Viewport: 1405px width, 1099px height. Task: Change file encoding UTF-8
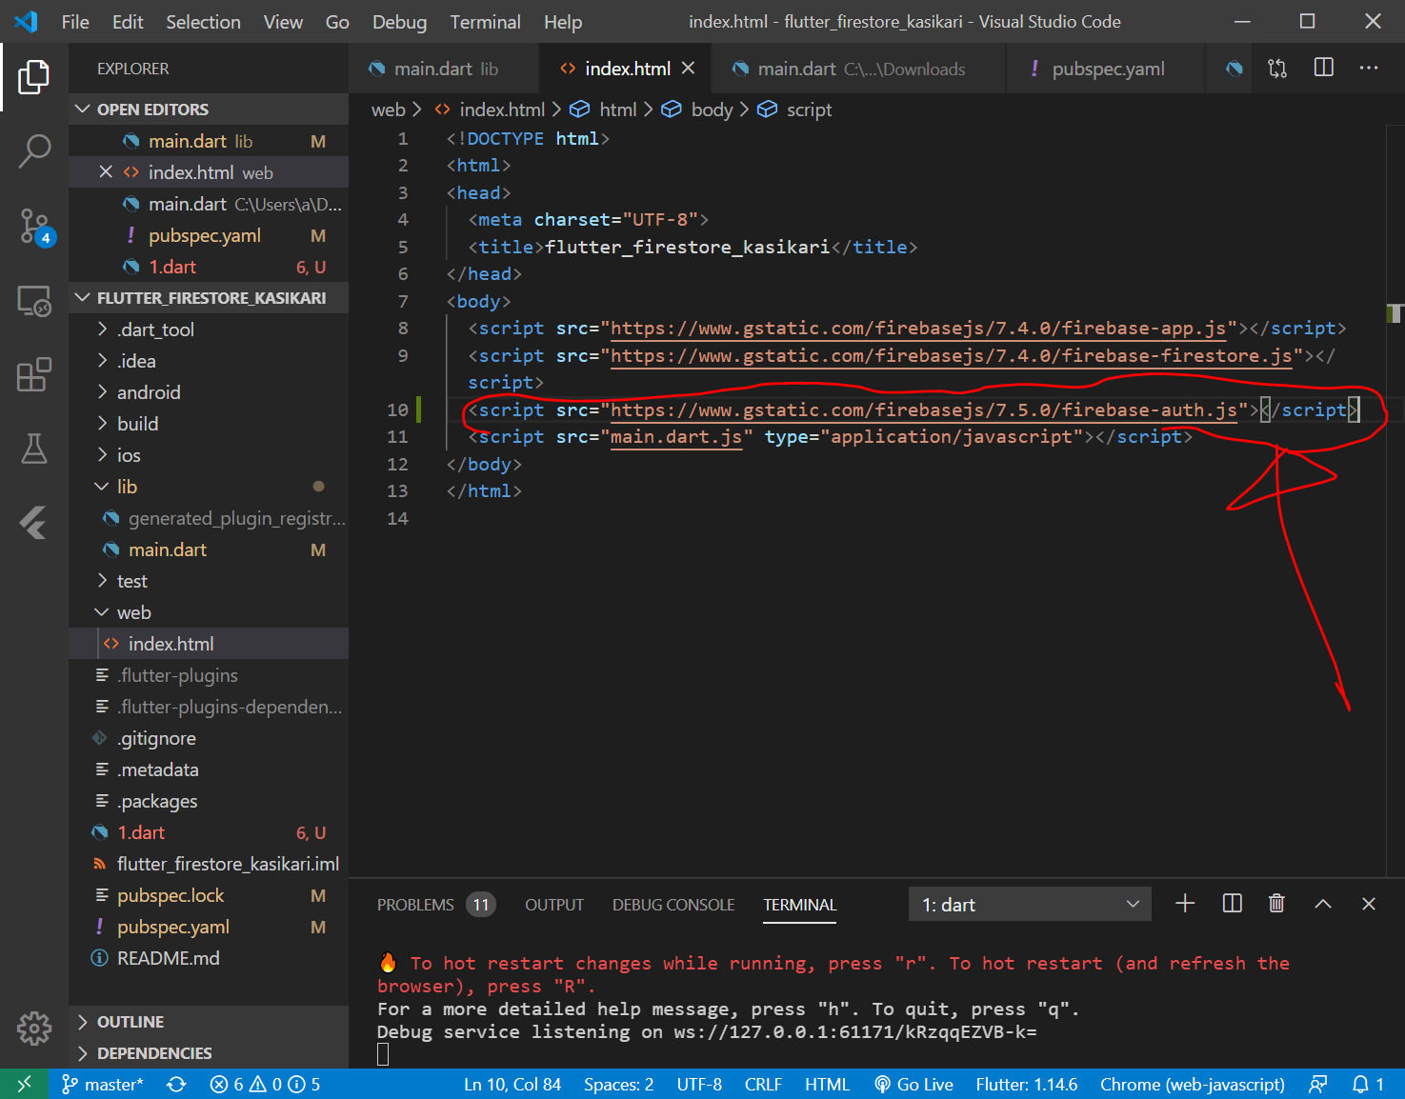click(x=699, y=1084)
